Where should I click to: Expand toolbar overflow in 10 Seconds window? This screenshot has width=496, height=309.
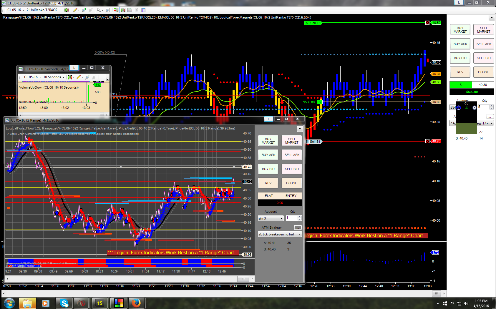107,78
